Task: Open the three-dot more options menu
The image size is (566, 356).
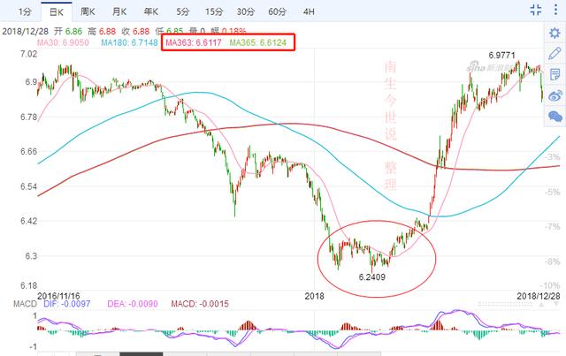Action: point(555,11)
